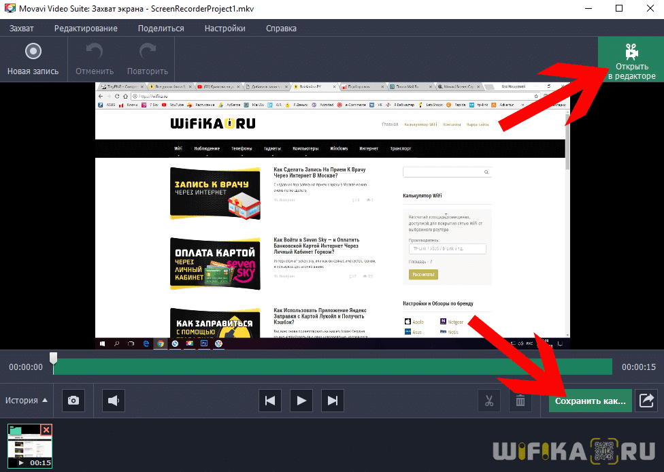Click the green timeline progress bar
The image size is (664, 472).
pyautogui.click(x=333, y=367)
